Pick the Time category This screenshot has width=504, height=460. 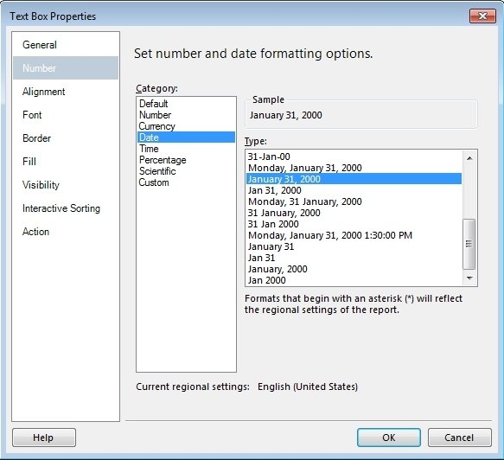tap(186, 149)
